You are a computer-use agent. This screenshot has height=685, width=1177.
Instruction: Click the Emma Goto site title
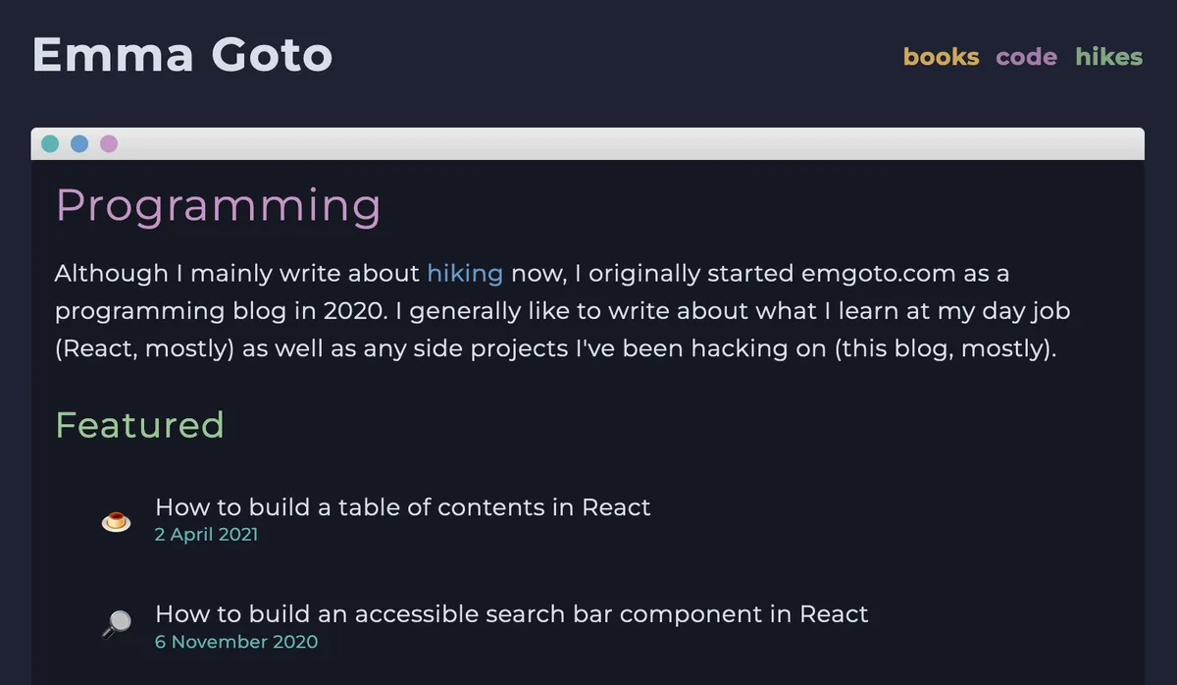pos(182,55)
